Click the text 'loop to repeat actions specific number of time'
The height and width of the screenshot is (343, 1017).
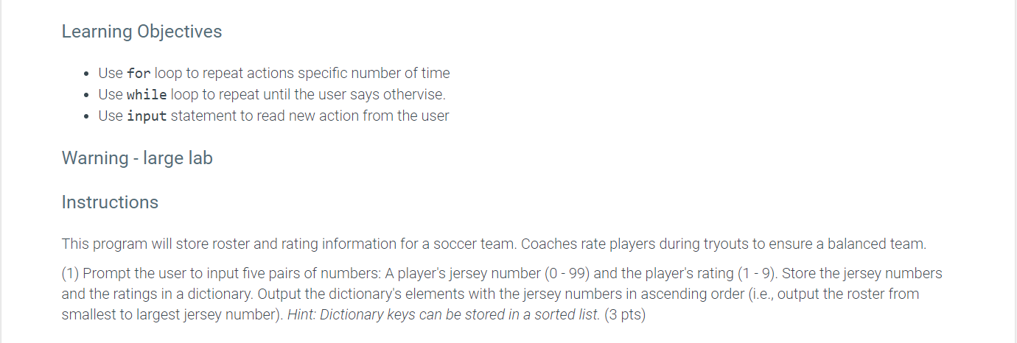(302, 73)
